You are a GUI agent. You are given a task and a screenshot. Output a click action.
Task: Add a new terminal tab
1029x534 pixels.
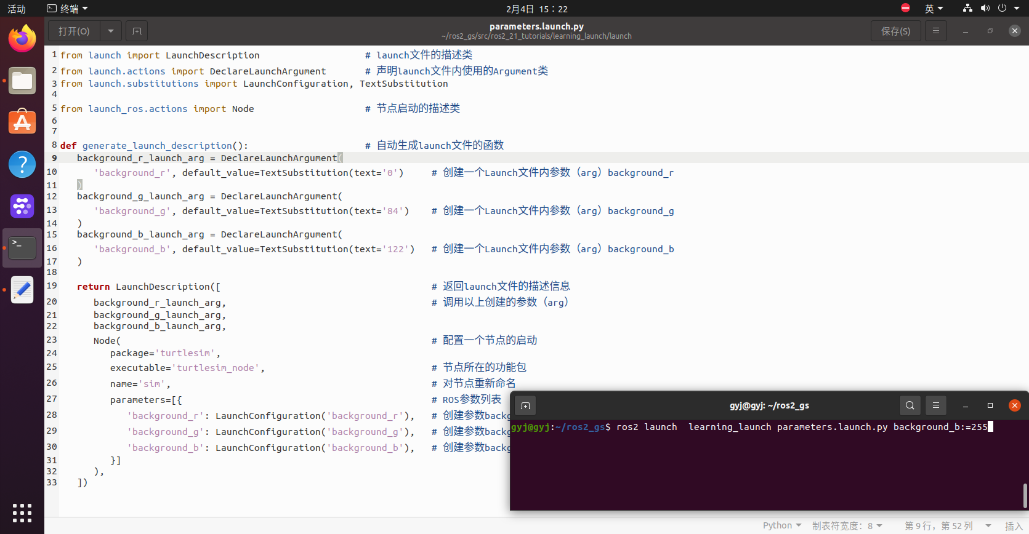tap(525, 405)
